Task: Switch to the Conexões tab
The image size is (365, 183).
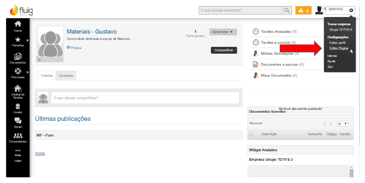Action: point(66,76)
